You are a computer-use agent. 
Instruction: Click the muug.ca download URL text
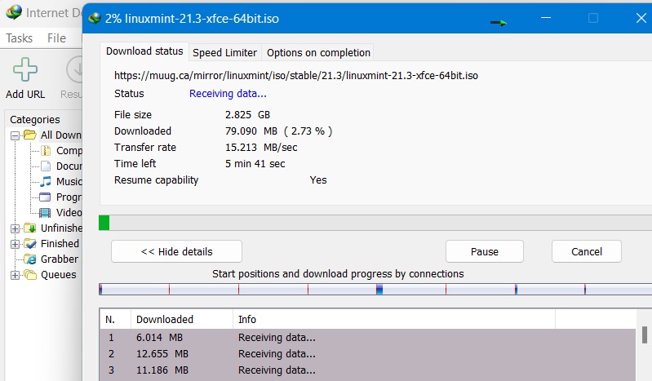point(296,76)
